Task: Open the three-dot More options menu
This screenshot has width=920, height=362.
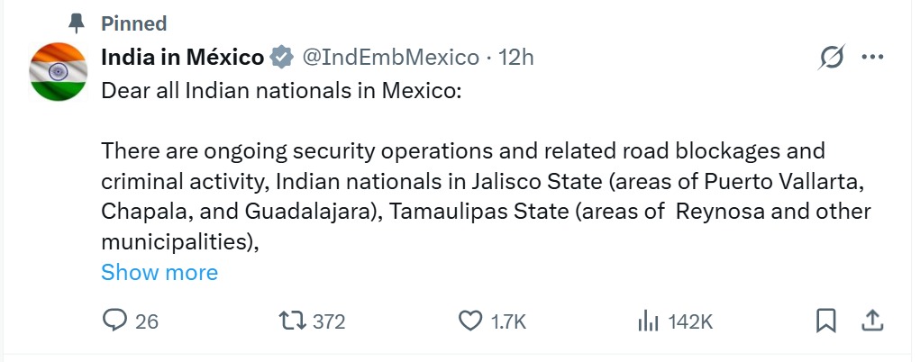Action: pos(872,58)
